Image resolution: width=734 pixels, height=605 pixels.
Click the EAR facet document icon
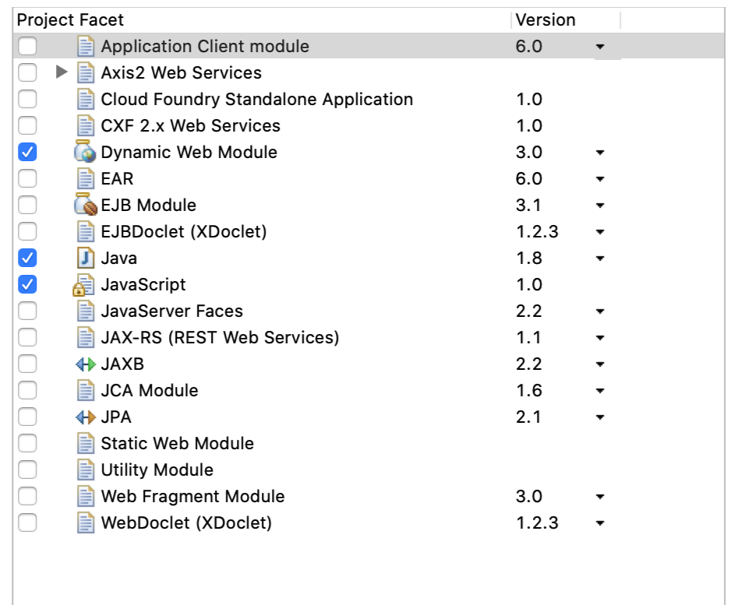click(x=85, y=178)
